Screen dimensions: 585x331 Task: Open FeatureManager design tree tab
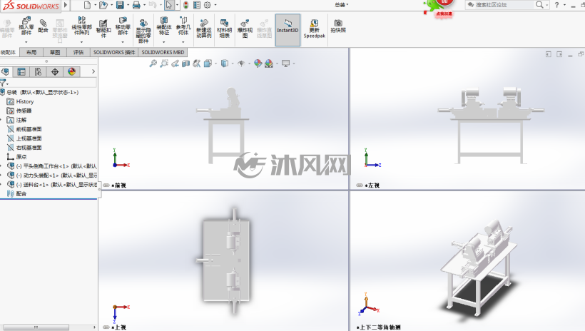6,71
